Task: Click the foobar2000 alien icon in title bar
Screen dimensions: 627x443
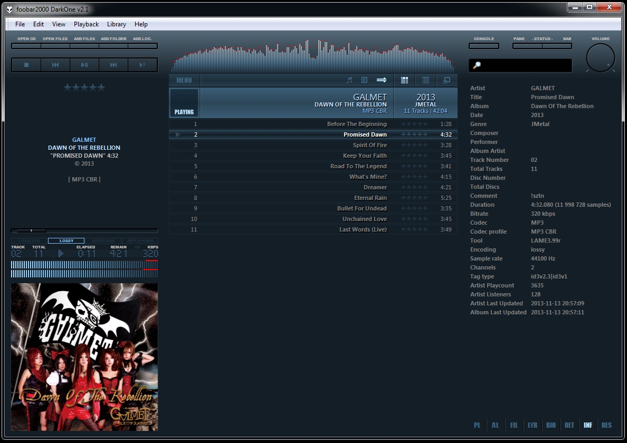Action: coord(9,9)
